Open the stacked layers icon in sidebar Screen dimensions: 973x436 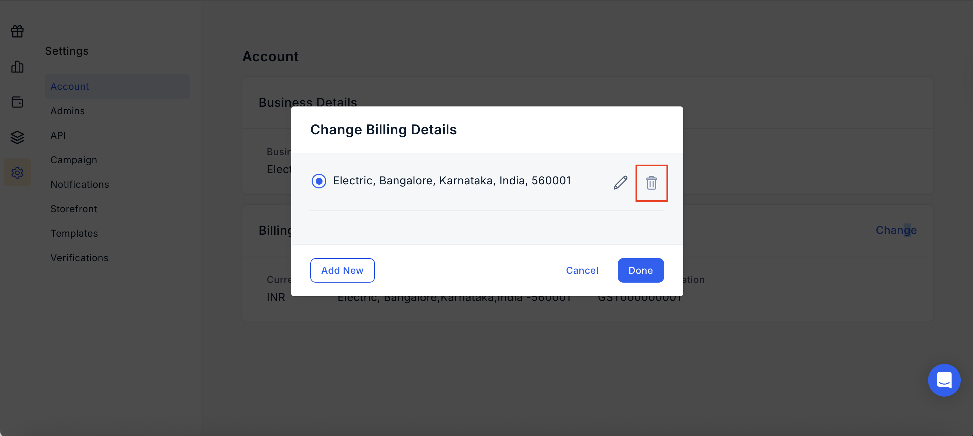pyautogui.click(x=17, y=137)
